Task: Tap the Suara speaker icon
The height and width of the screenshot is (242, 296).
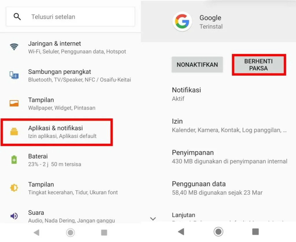Action: click(x=14, y=216)
